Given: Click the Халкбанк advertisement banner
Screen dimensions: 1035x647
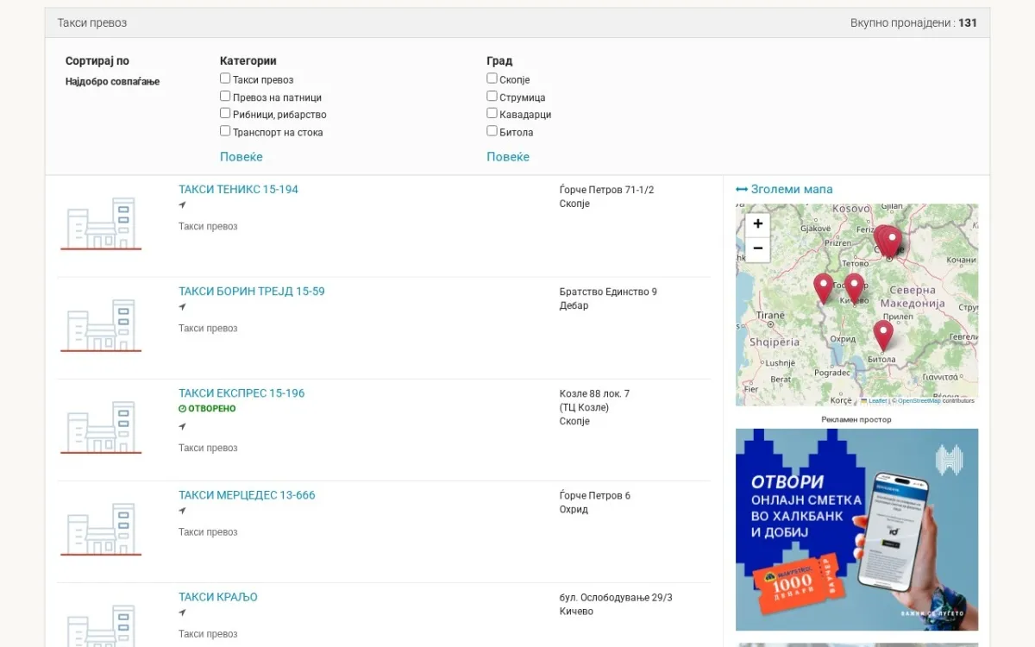Looking at the screenshot, I should tap(856, 530).
